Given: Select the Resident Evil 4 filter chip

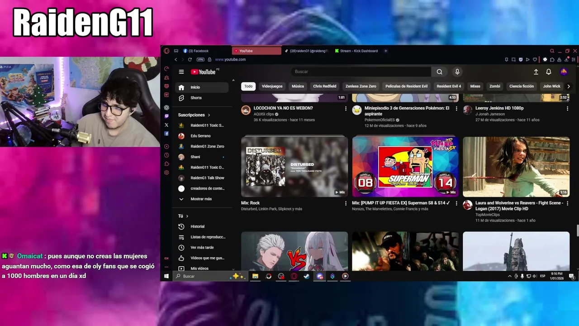Looking at the screenshot, I should [449, 86].
